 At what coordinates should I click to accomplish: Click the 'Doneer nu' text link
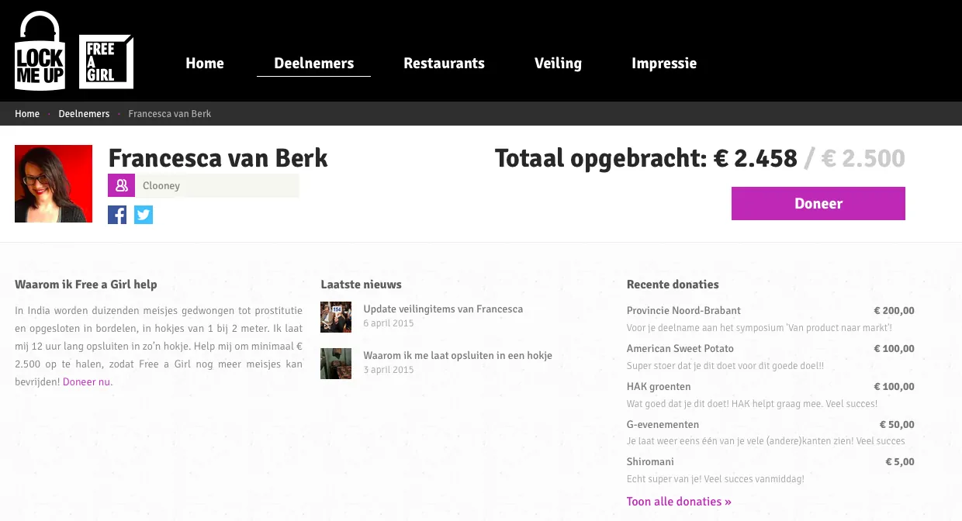[x=87, y=381]
